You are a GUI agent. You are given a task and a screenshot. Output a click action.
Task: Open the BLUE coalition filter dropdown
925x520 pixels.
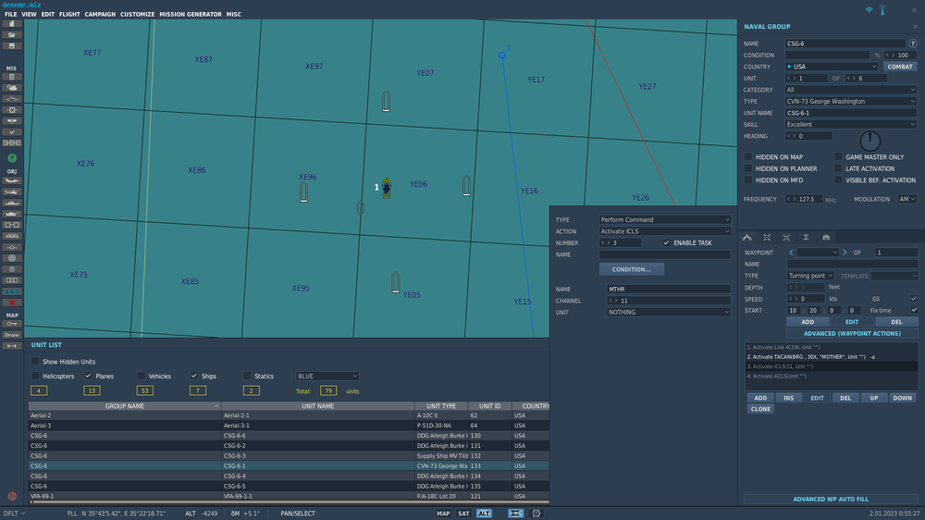pos(327,377)
